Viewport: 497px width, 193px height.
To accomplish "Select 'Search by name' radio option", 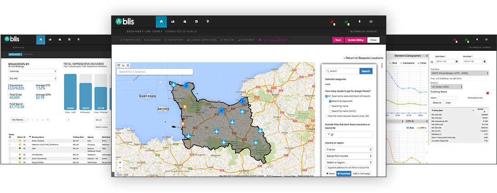I will (x=330, y=106).
